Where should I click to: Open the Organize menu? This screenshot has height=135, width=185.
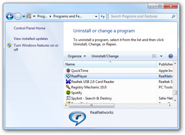77,56
